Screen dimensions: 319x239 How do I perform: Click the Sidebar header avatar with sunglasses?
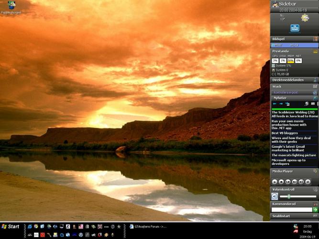click(x=275, y=4)
